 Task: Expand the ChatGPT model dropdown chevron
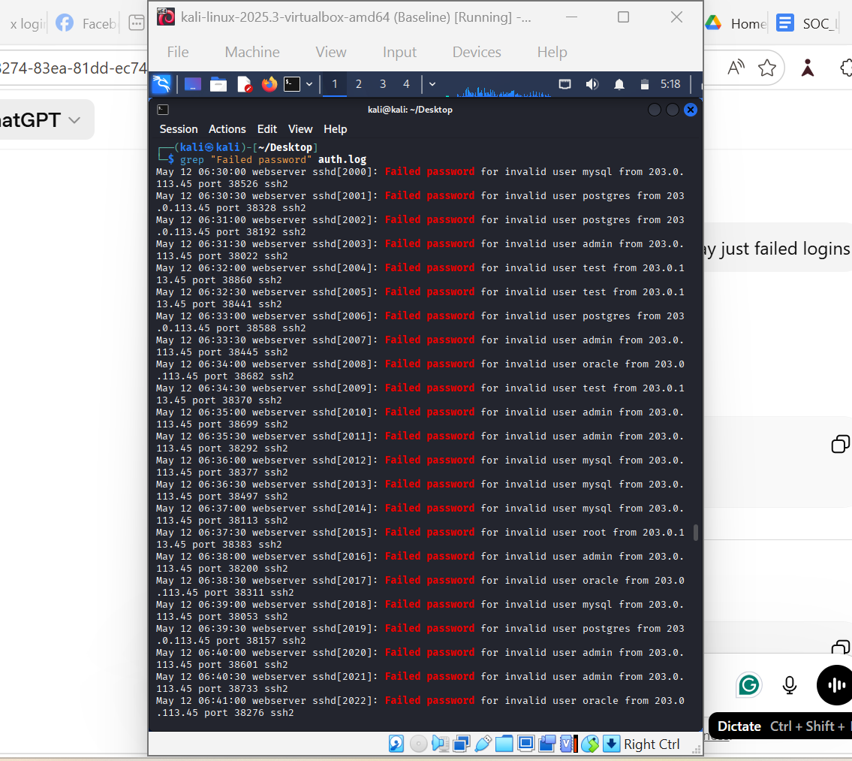click(x=75, y=120)
